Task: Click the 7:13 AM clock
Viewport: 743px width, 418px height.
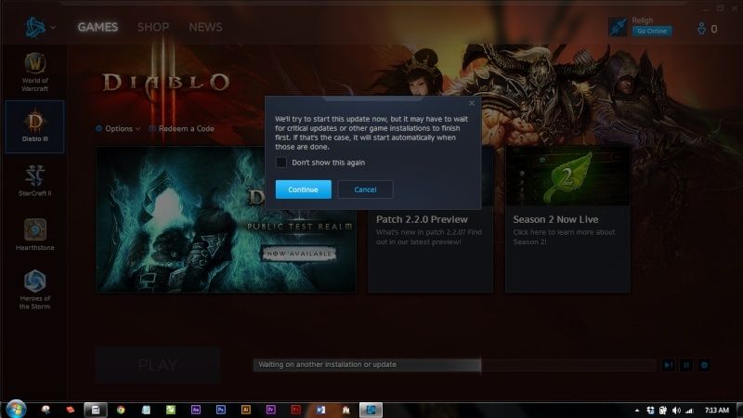Action: click(x=716, y=411)
